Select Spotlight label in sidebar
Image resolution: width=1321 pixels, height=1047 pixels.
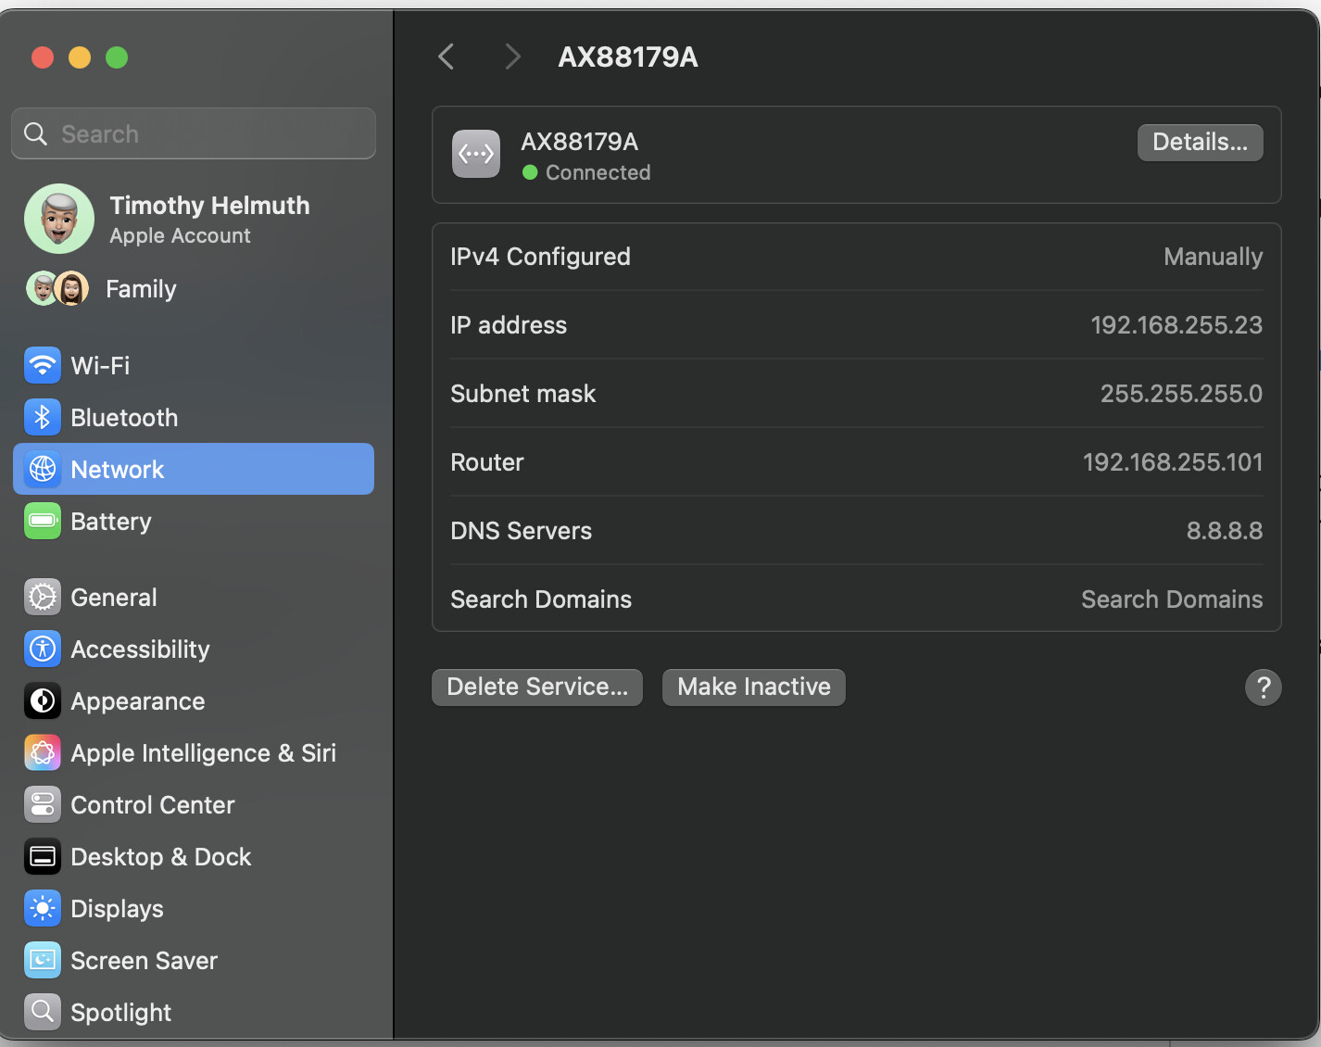pos(121,1013)
